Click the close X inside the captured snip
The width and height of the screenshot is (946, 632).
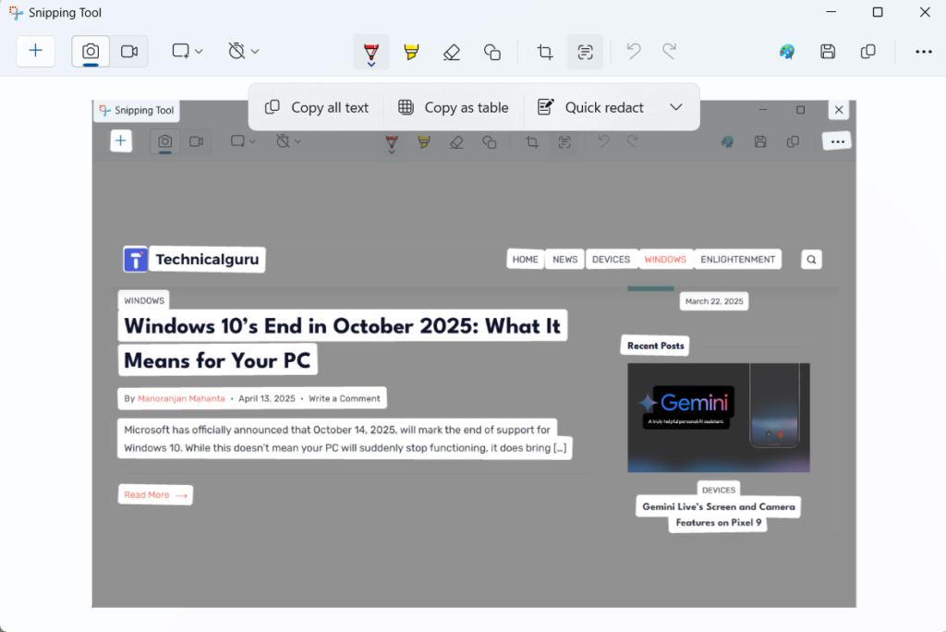click(x=839, y=110)
